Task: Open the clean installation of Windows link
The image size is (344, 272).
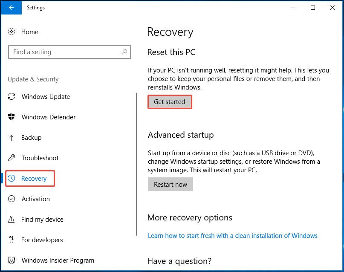Action: point(232,235)
